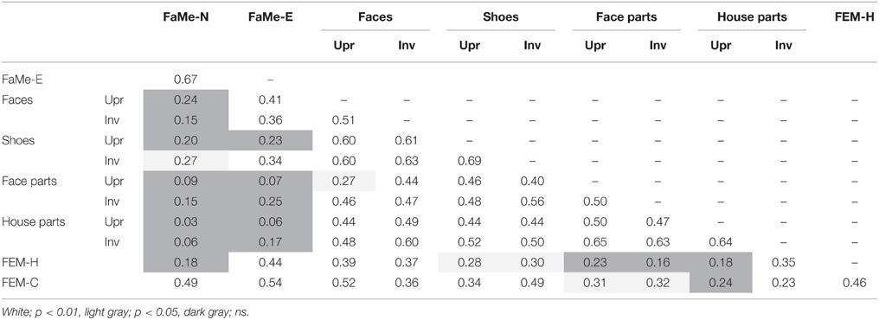
Task: Click the 0.35 value in FEM-H row
Action: [x=783, y=262]
